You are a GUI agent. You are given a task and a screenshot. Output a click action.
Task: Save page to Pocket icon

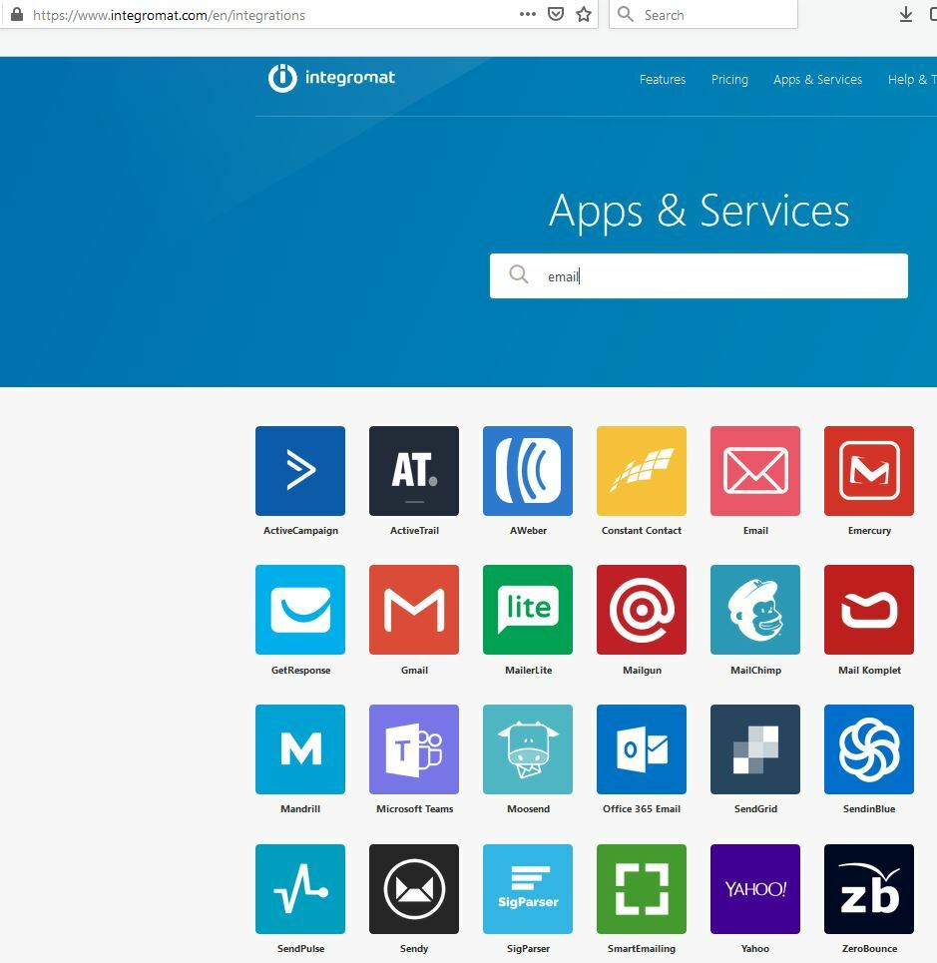(556, 14)
